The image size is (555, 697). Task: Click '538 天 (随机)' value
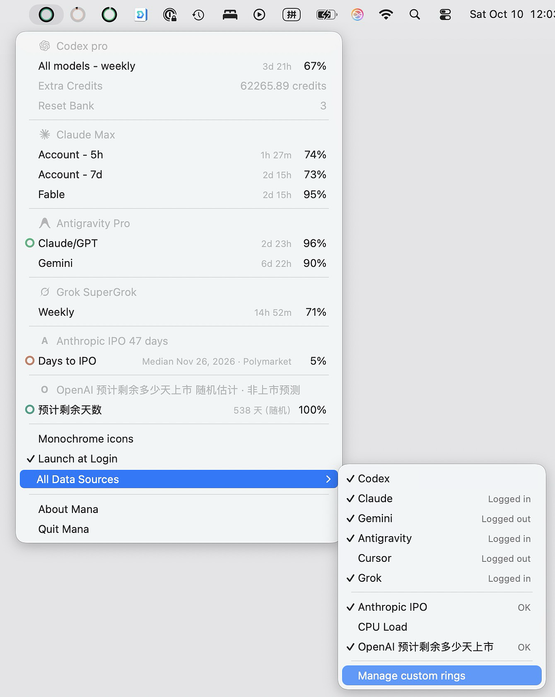click(x=262, y=410)
